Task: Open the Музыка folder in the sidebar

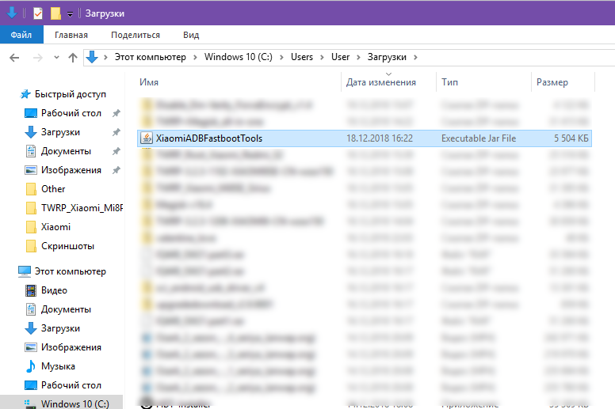Action: [x=58, y=366]
